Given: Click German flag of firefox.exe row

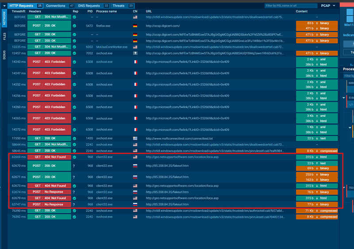Looking at the screenshot, I should 135,26.
